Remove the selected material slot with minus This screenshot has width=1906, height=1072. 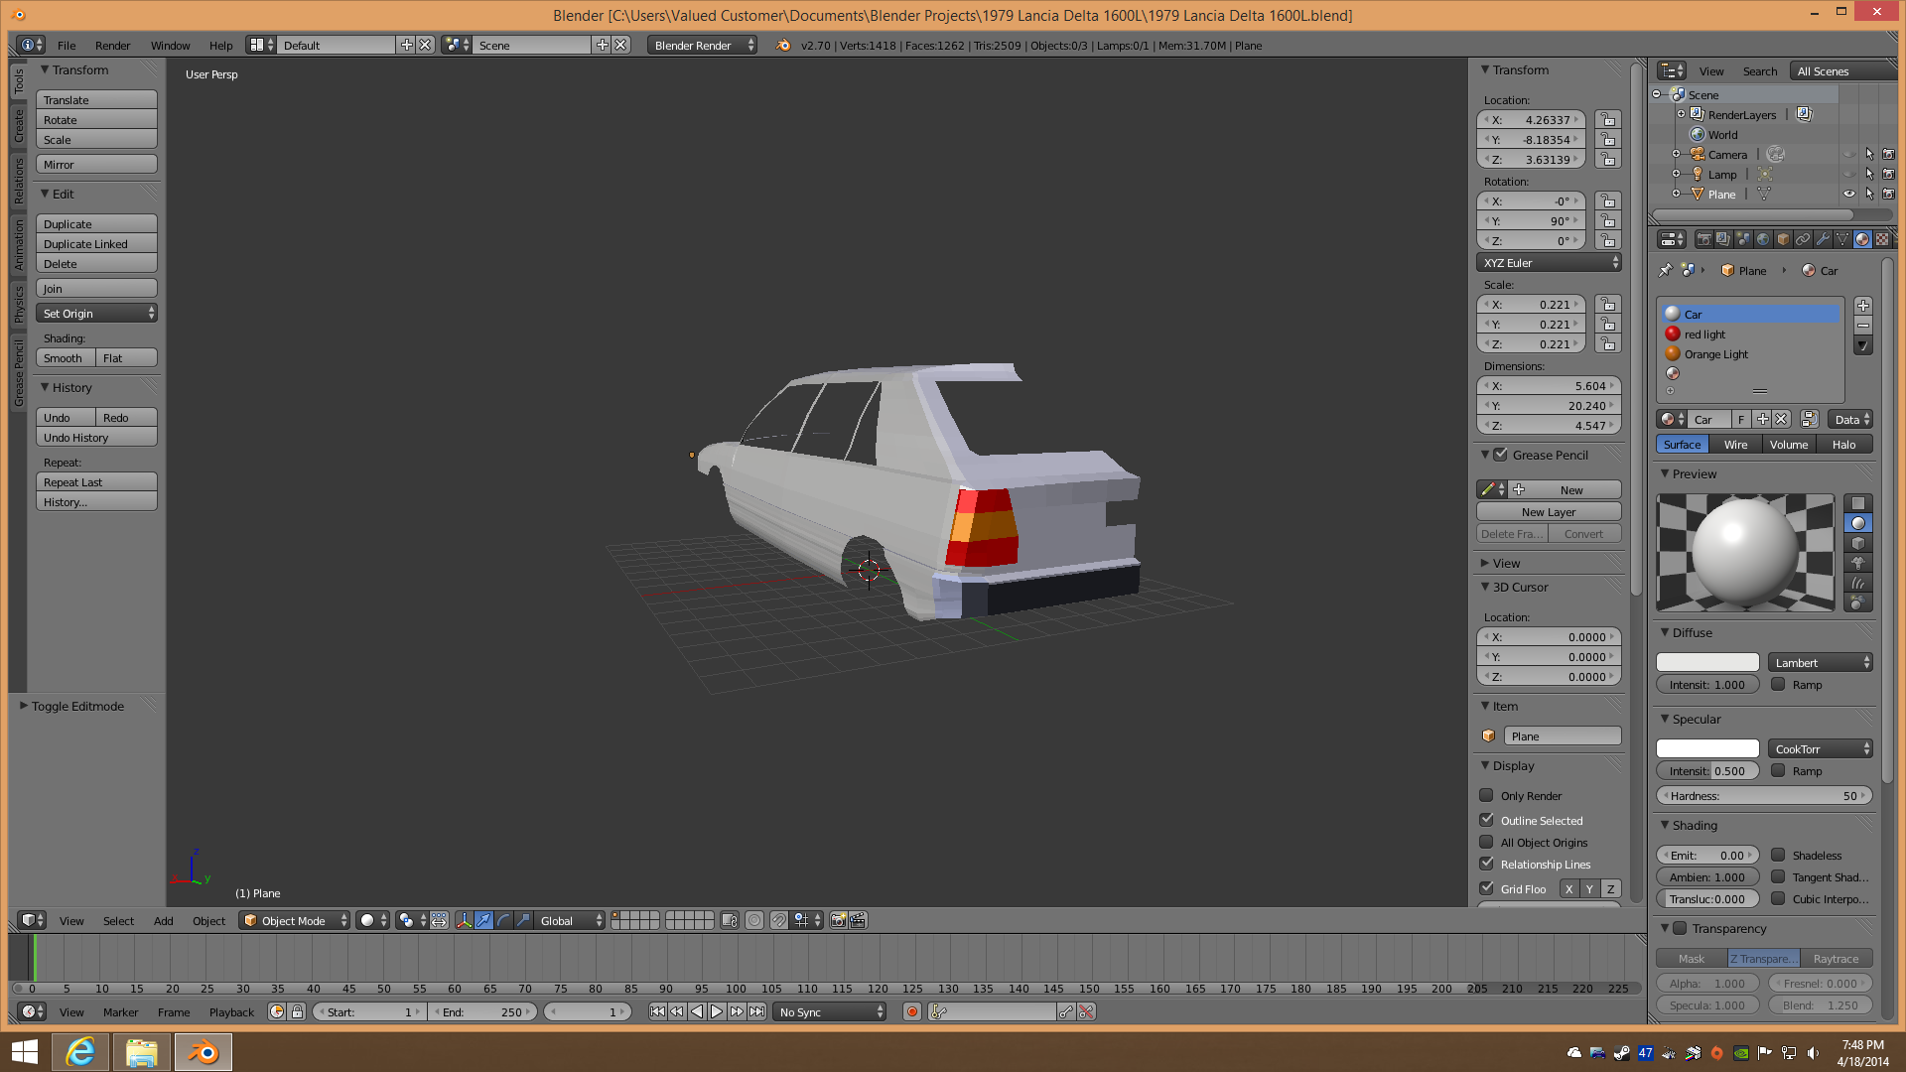coord(1863,326)
